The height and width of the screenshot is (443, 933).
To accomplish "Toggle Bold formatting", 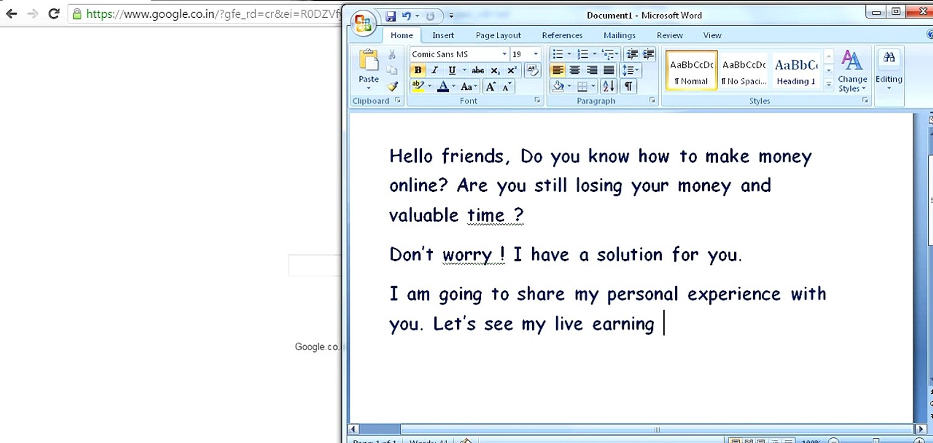I will pos(418,70).
